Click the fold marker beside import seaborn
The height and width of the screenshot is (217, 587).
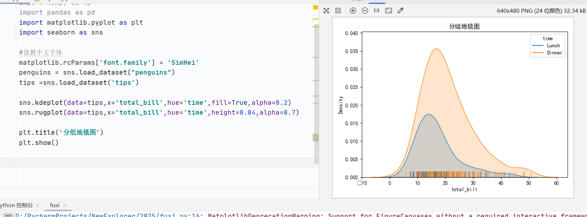point(16,32)
